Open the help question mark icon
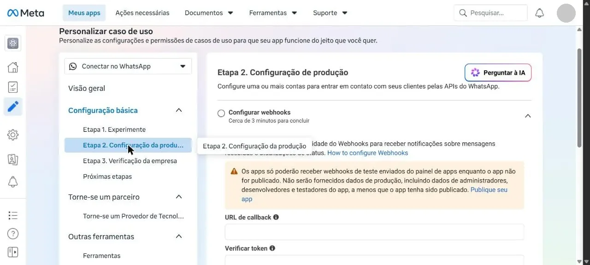This screenshot has width=590, height=265. point(13,234)
